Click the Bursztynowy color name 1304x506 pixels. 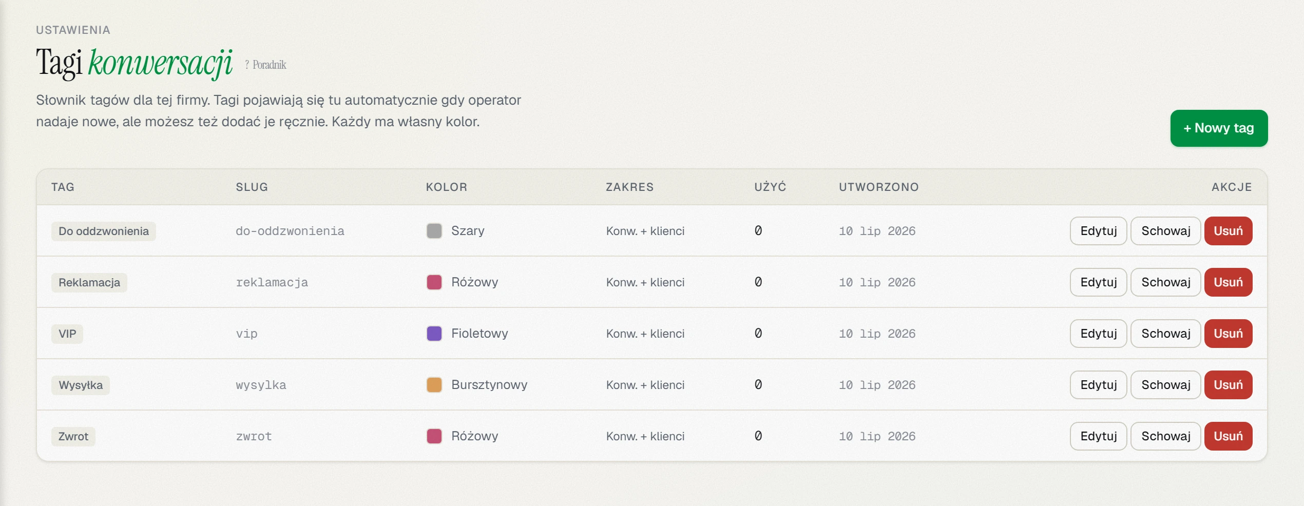[x=489, y=385]
